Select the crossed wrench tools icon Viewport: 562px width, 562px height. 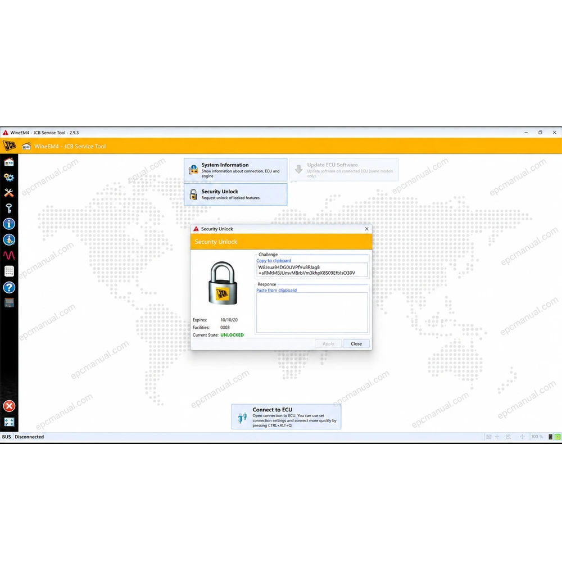click(x=9, y=193)
